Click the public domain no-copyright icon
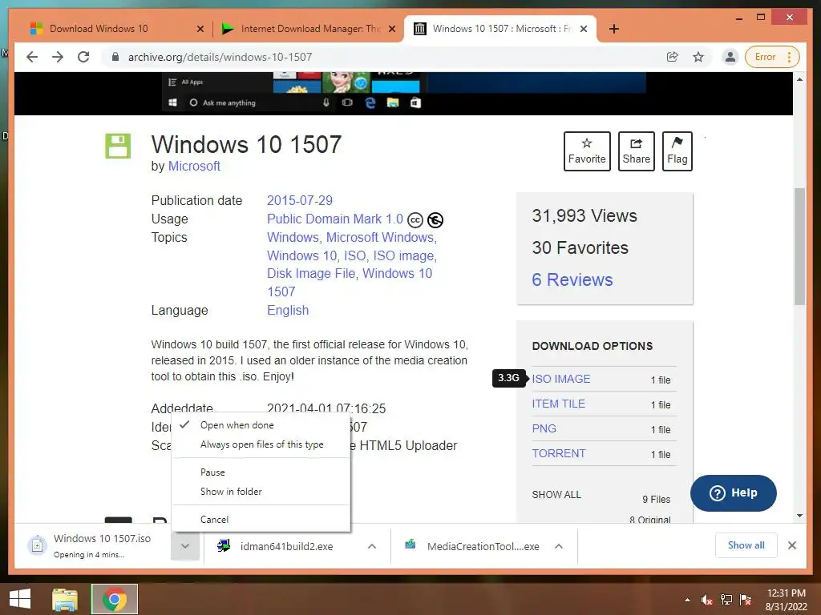This screenshot has height=615, width=821. (435, 220)
